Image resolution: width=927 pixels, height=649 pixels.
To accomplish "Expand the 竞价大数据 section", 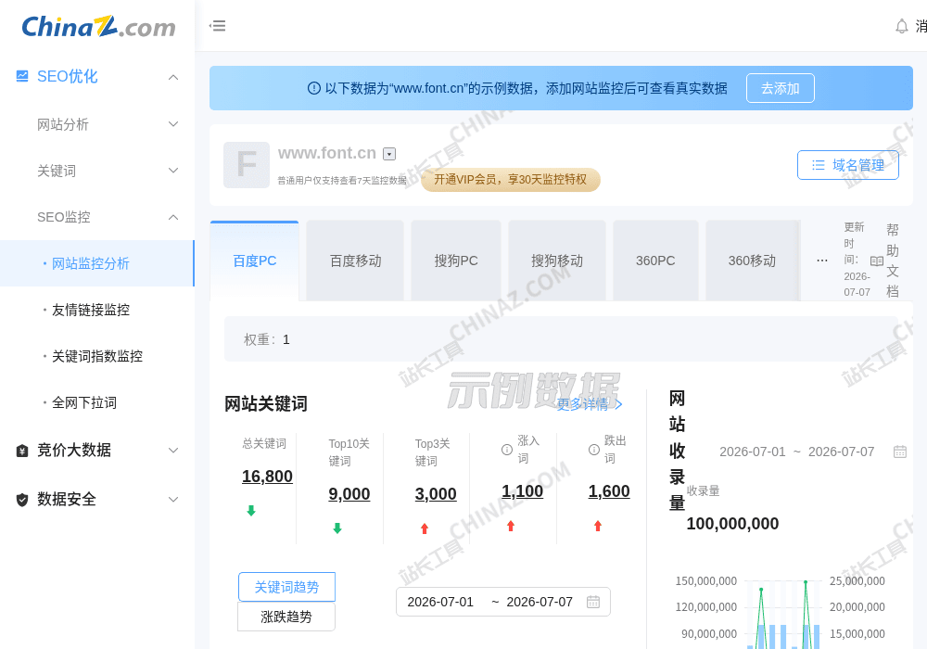I will tap(173, 451).
